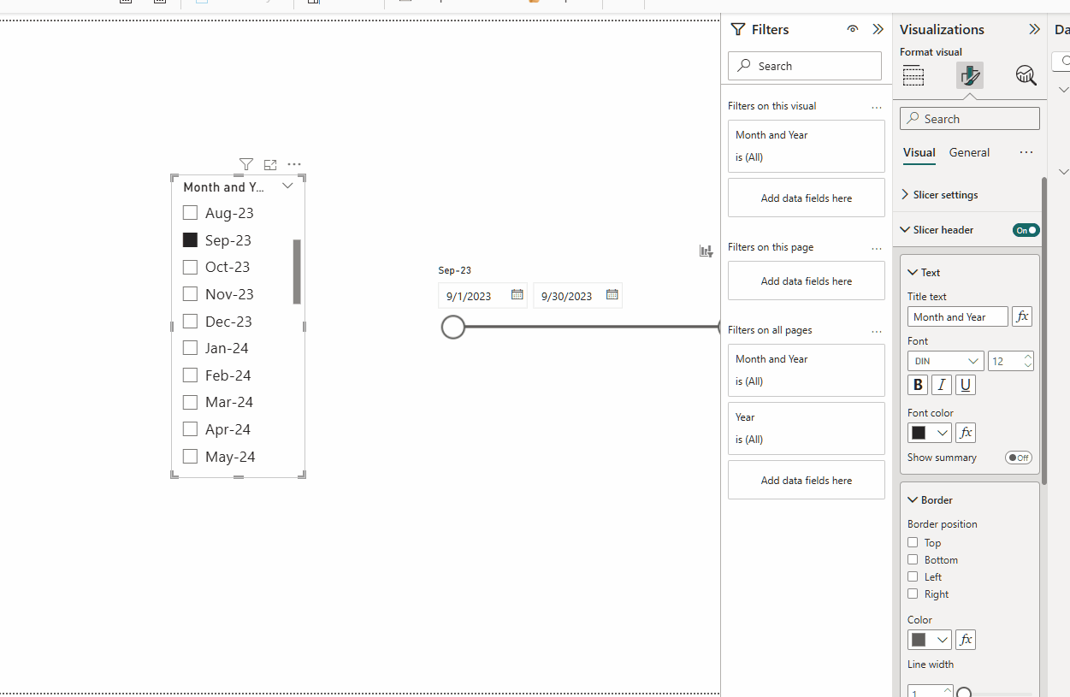Add data fields to Filters on this page
The image size is (1070, 697).
click(x=807, y=281)
